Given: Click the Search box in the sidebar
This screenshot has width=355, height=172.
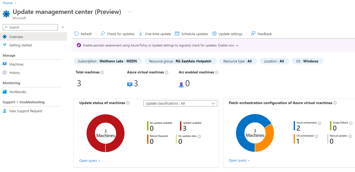Looking at the screenshot, I should coord(30,27).
